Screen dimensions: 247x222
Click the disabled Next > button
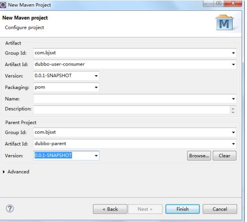pyautogui.click(x=145, y=209)
